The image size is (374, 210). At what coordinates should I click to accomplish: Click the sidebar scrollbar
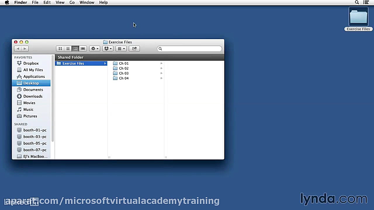coord(53,99)
